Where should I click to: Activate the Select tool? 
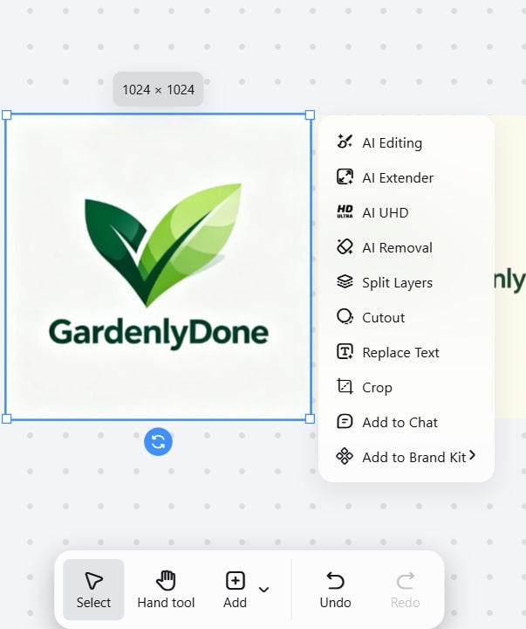tap(93, 590)
